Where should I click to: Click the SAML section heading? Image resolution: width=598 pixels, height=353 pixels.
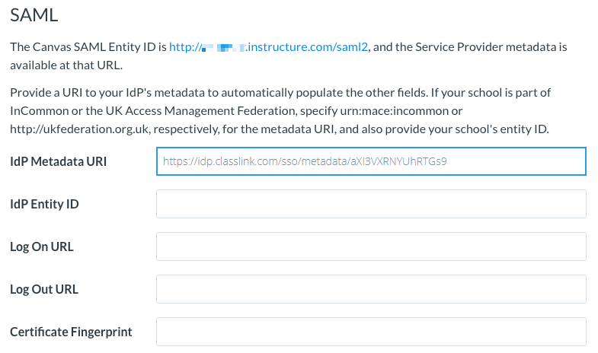(x=34, y=14)
